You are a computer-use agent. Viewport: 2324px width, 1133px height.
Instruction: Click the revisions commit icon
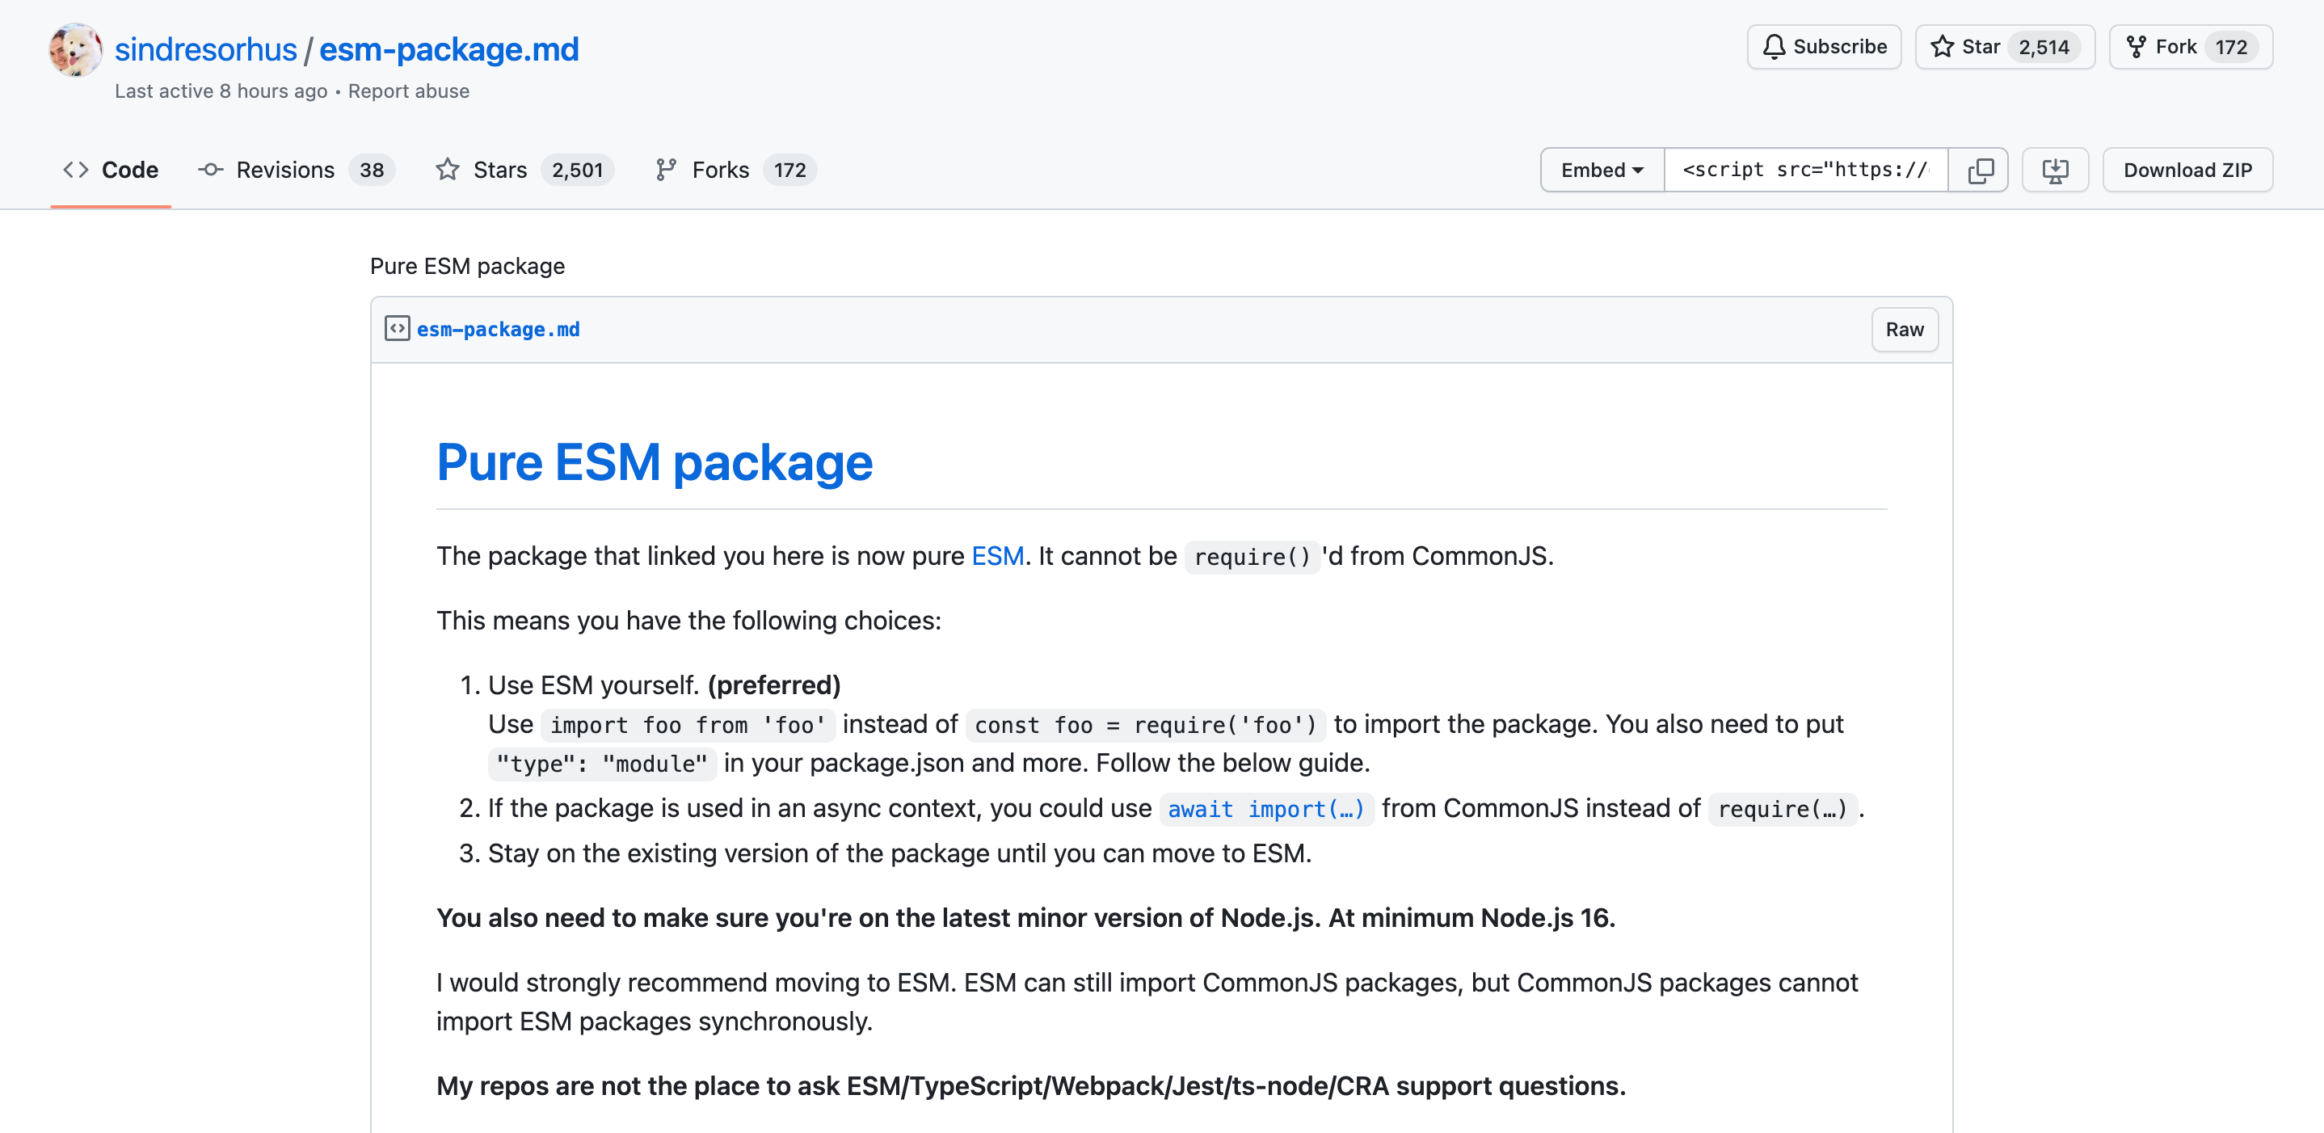pos(210,170)
